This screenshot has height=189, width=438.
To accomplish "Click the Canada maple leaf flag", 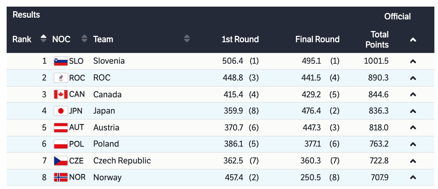I will point(61,94).
